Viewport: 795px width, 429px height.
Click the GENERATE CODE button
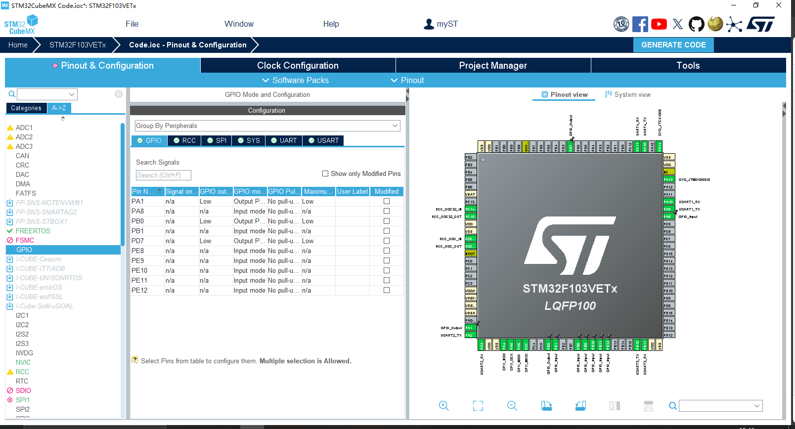pyautogui.click(x=673, y=44)
